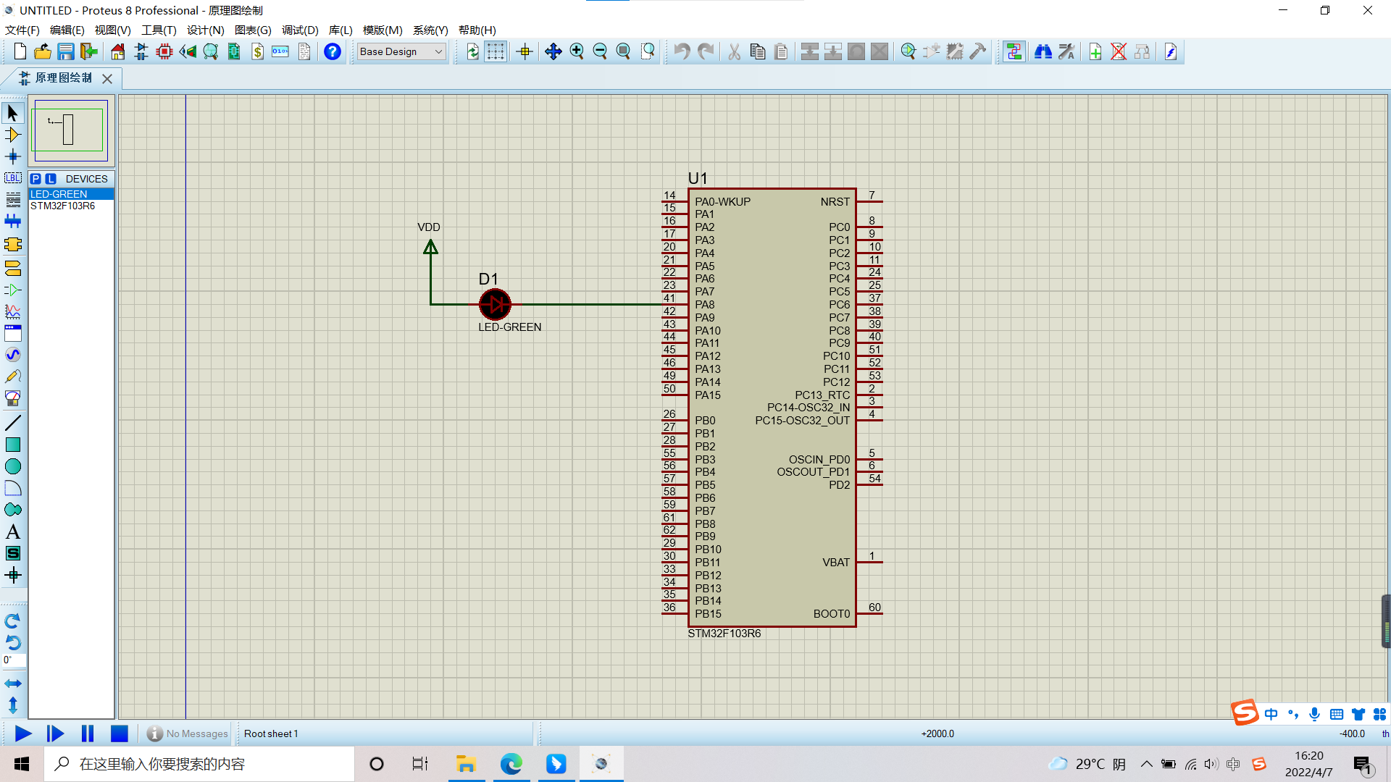This screenshot has height=782, width=1391.
Task: Zoom in using the plus magnifier
Action: click(x=577, y=51)
